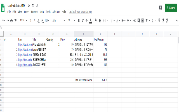The width and height of the screenshot is (179, 112).
Task: Open the Insert menu
Action: [27, 12]
